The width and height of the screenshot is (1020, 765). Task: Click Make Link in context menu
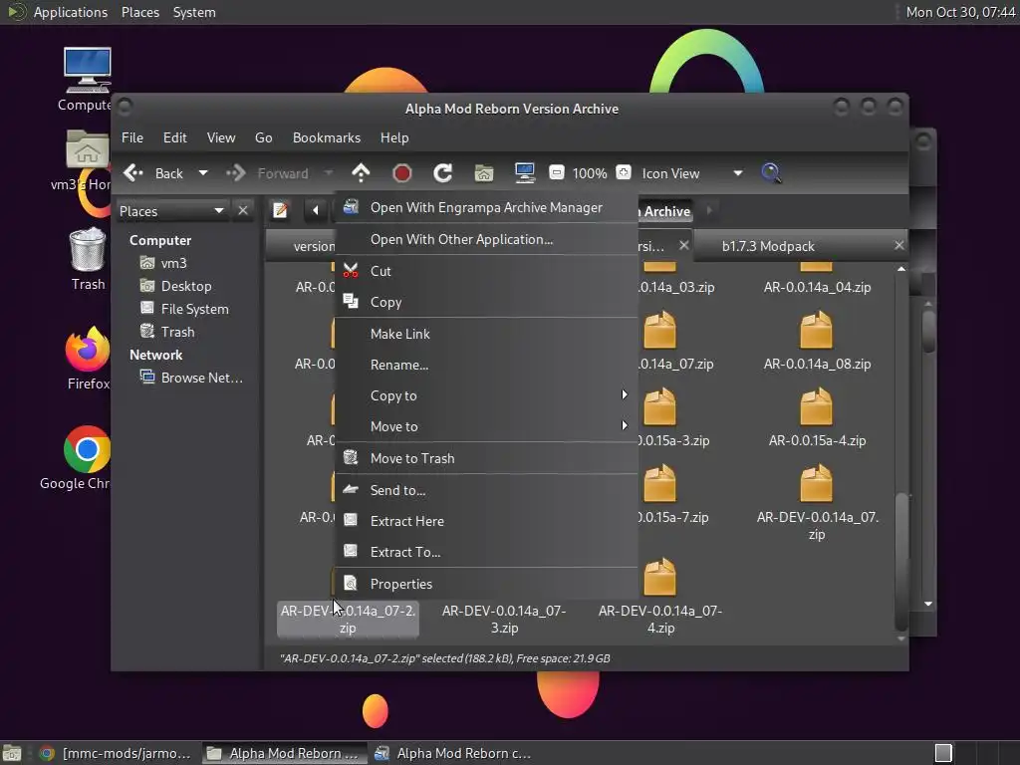(486, 334)
